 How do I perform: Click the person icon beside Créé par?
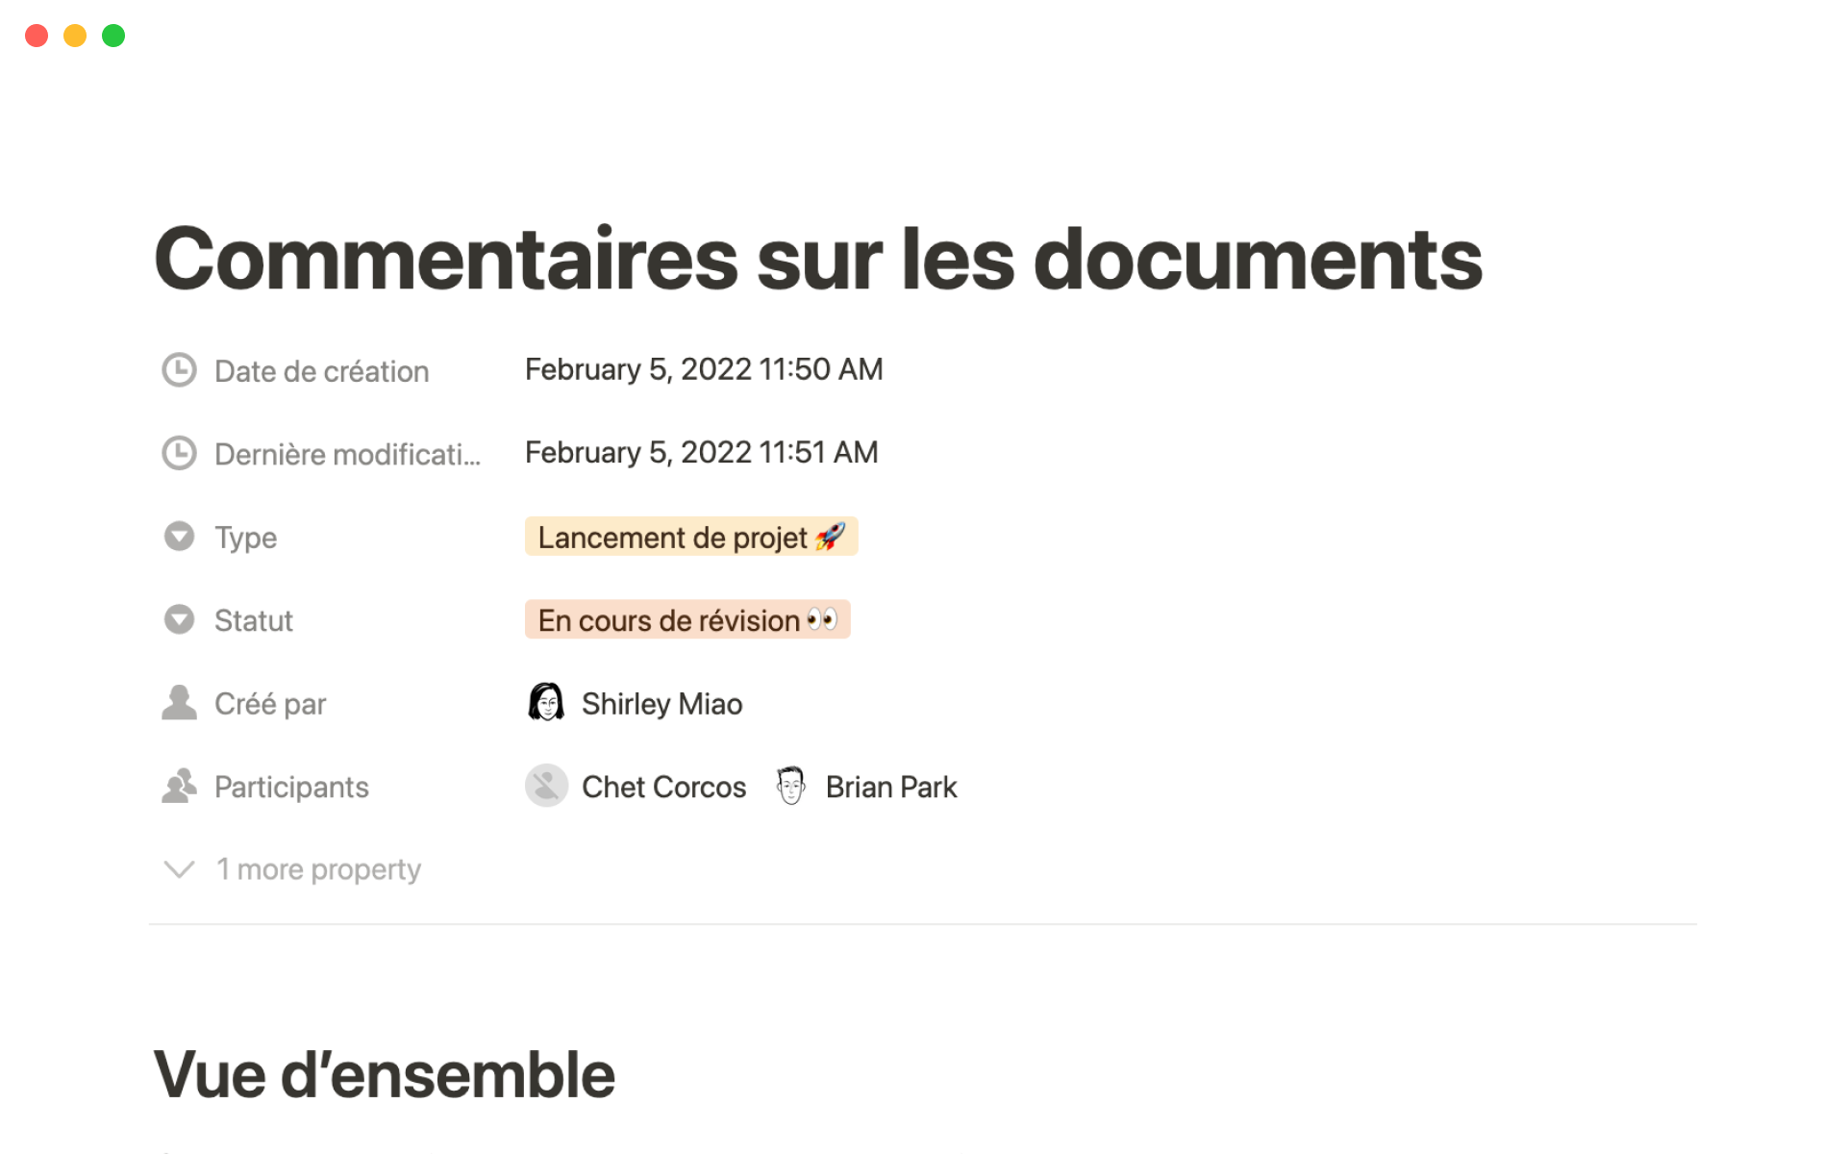point(179,703)
